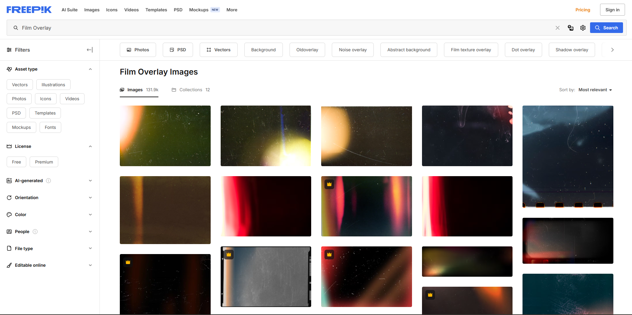Expand the AI-generated filter section
The width and height of the screenshot is (632, 315).
click(x=90, y=181)
